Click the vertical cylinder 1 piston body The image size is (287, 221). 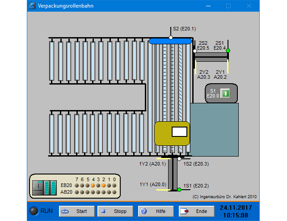pos(173,174)
